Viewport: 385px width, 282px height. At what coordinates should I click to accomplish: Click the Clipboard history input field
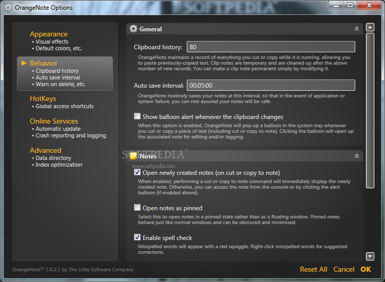click(271, 47)
